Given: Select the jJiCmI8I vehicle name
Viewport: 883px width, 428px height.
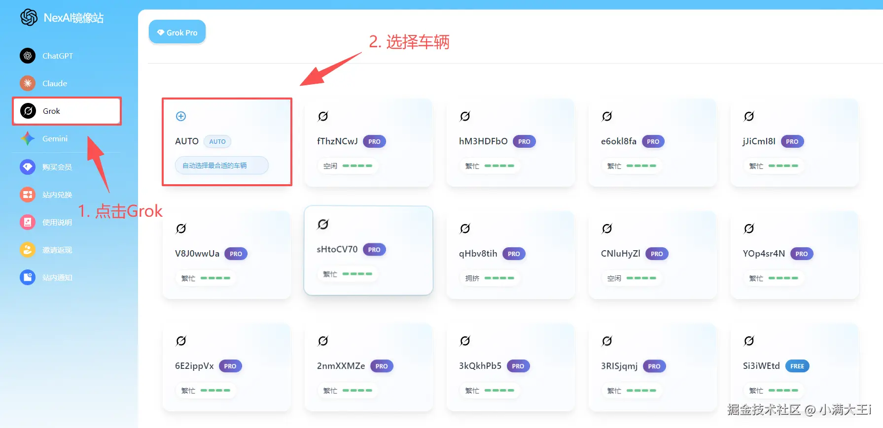Looking at the screenshot, I should click(759, 141).
